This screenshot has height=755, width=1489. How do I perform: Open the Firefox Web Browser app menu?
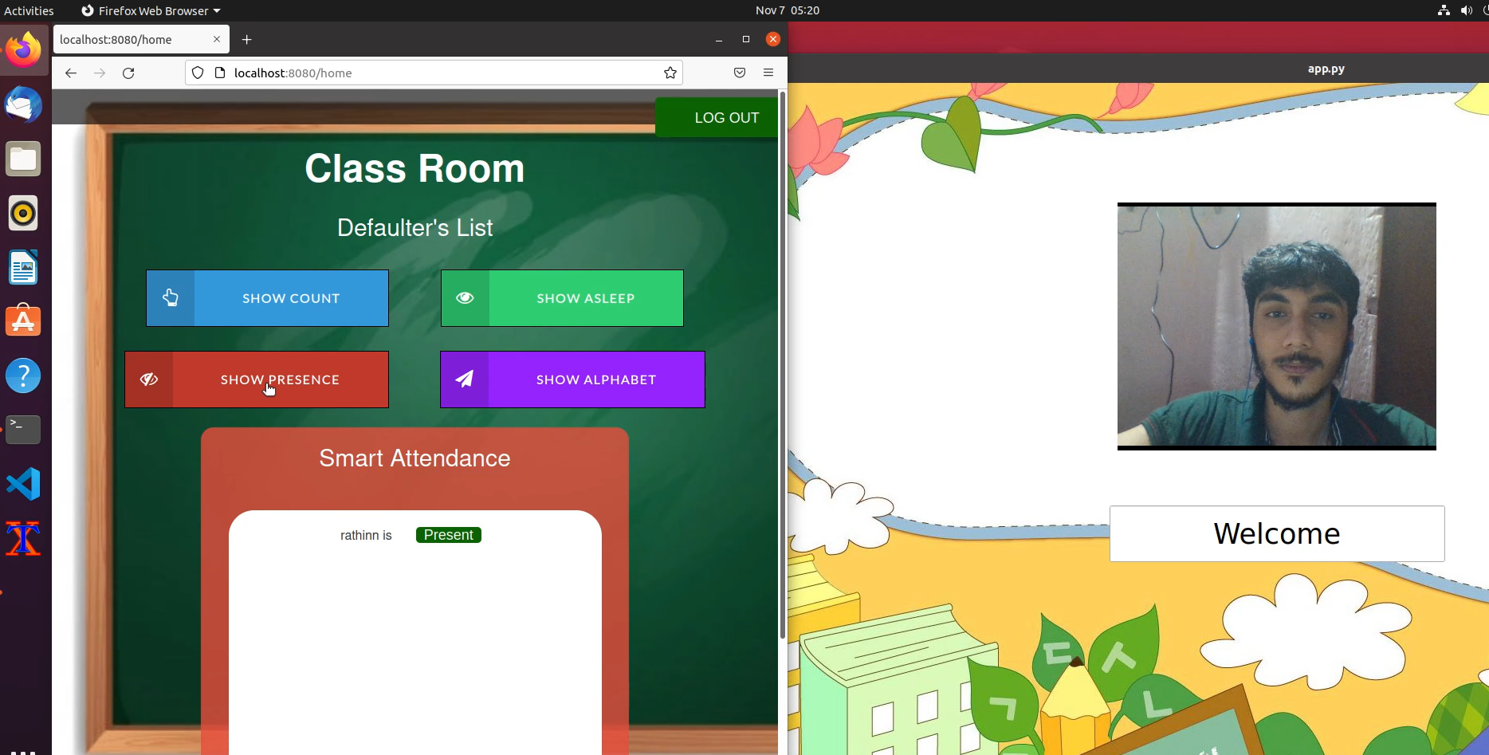pyautogui.click(x=151, y=10)
